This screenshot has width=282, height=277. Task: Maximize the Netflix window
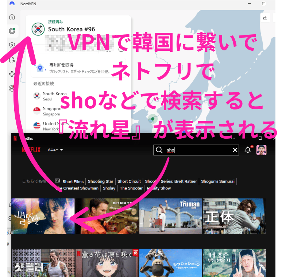pos(260,138)
